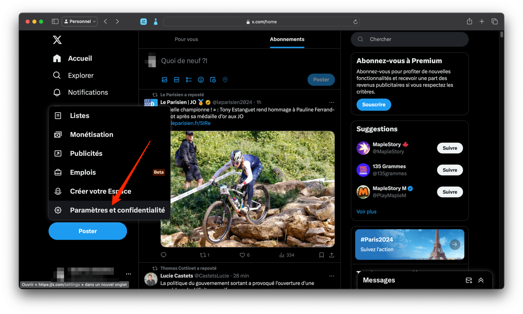Select Monétisation in the menu
This screenshot has width=523, height=314.
coord(92,134)
